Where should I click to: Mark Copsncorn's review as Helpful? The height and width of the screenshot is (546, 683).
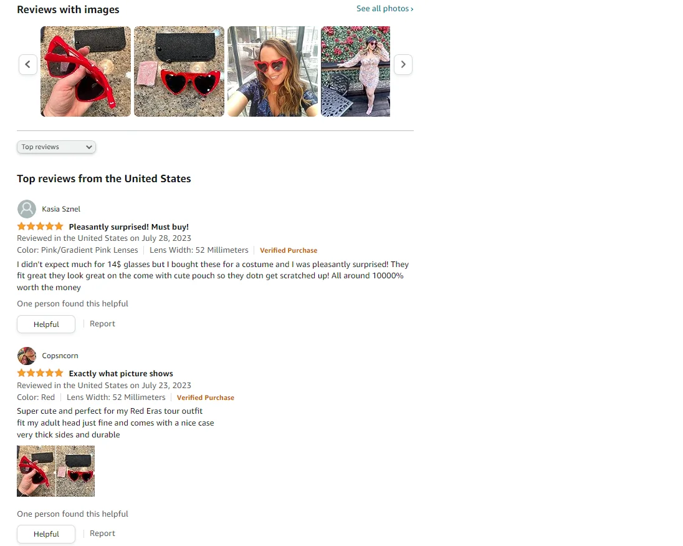tap(46, 534)
